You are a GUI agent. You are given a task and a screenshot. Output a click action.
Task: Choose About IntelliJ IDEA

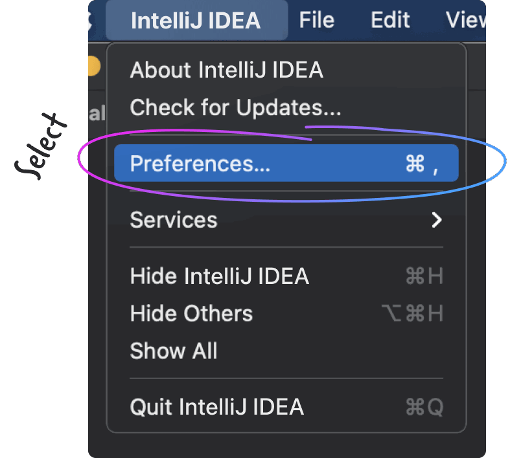[x=226, y=70]
